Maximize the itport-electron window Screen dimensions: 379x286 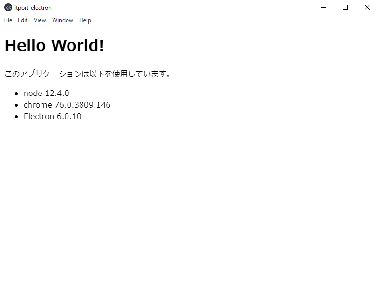click(x=345, y=8)
